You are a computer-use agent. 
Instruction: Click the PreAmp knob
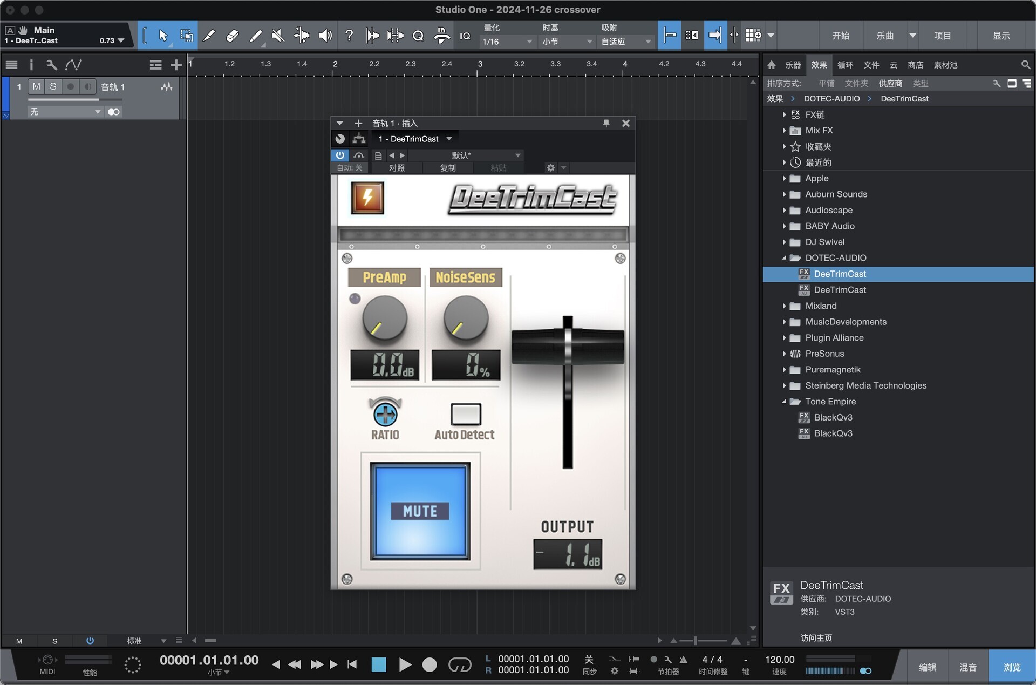point(385,318)
